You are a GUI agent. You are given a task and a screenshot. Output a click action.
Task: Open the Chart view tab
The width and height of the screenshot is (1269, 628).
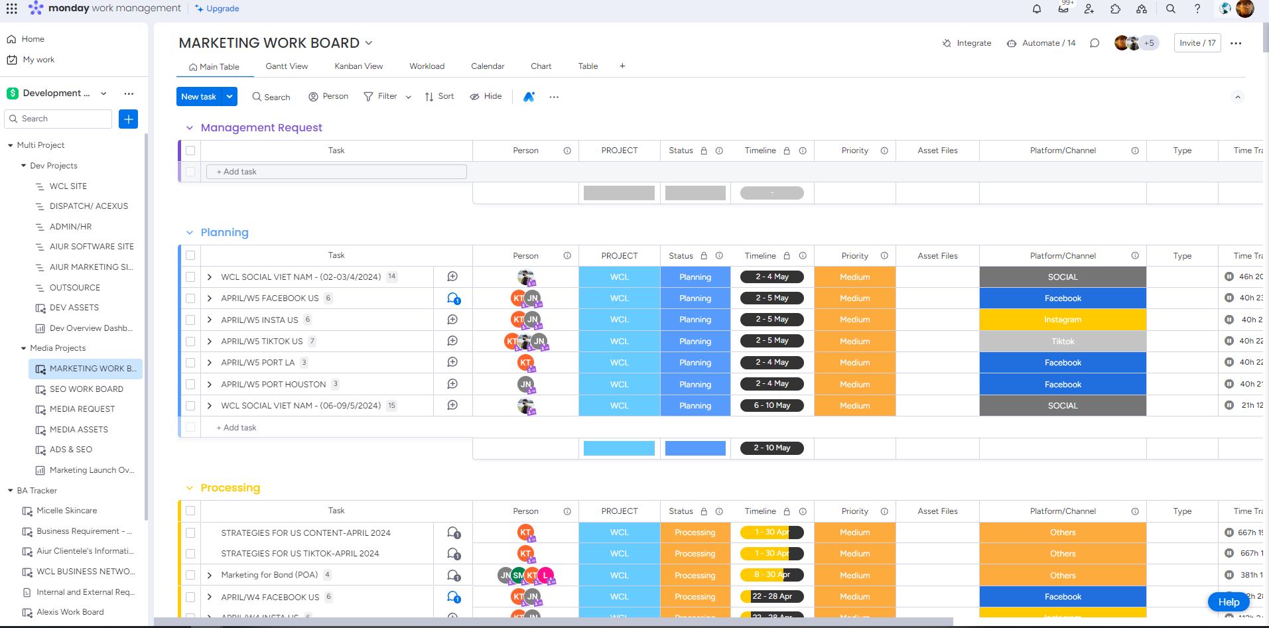tap(541, 66)
